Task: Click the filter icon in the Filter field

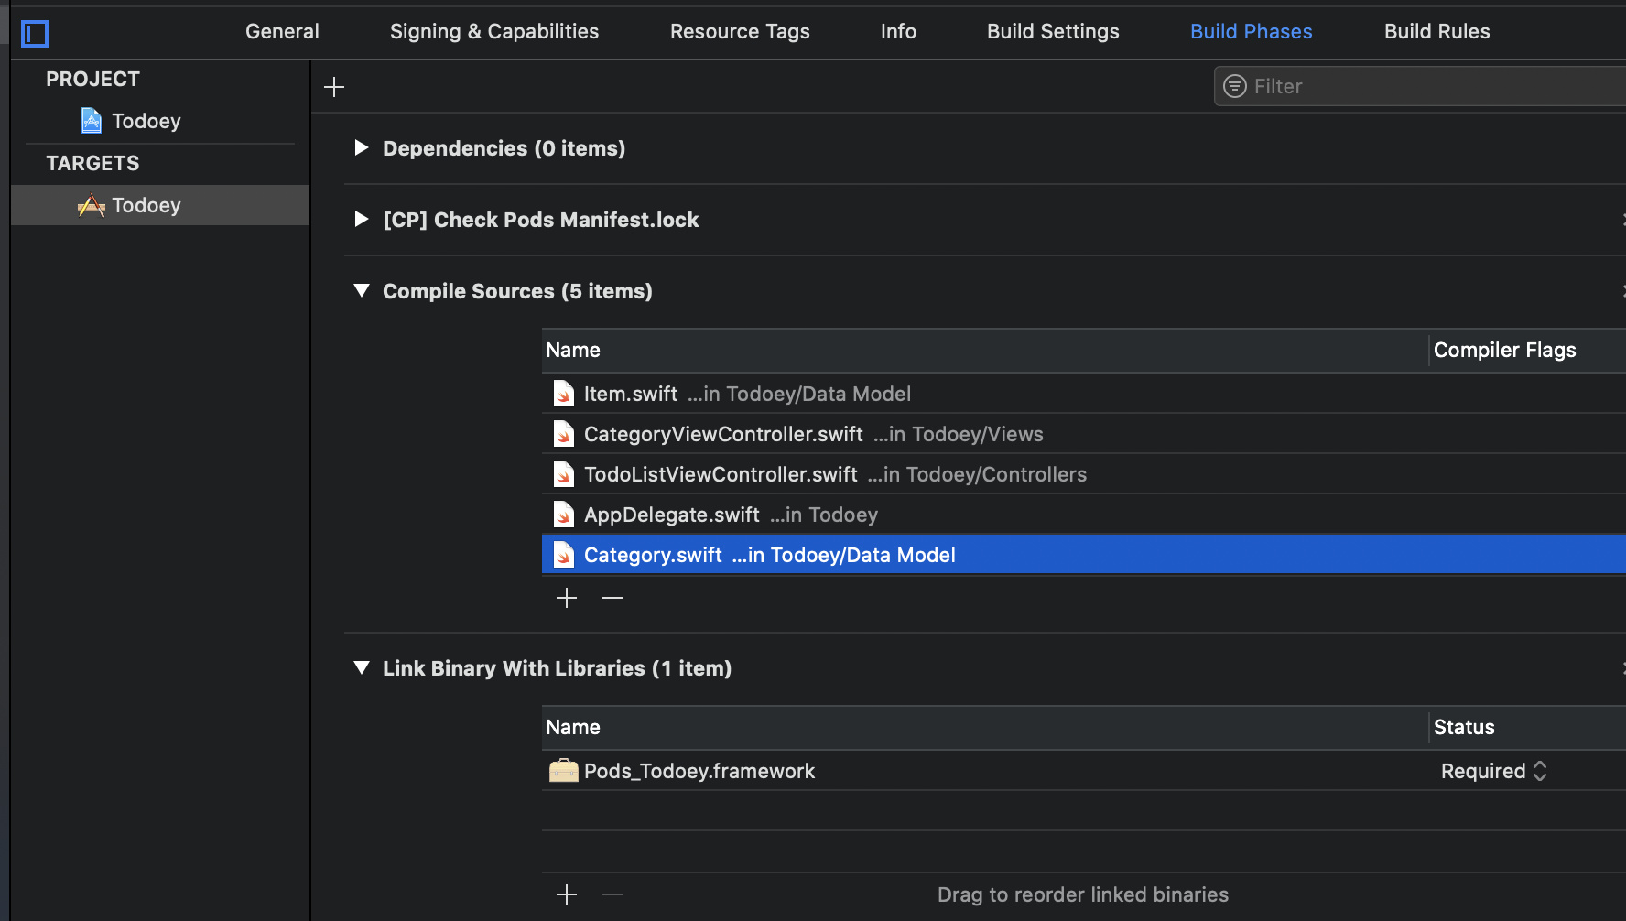Action: pyautogui.click(x=1234, y=85)
